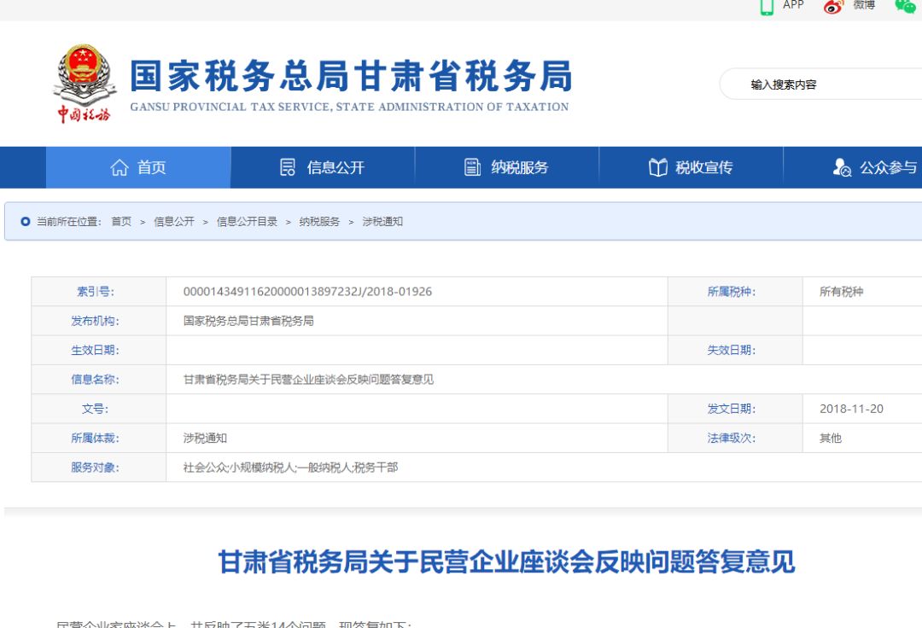922x628 pixels.
Task: Open the Weibo icon in top bar
Action: point(833,6)
